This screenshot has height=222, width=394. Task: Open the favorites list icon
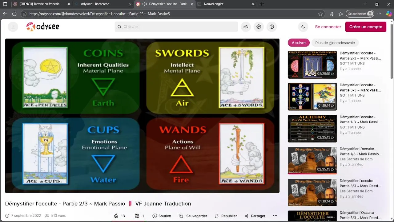tap(341, 14)
